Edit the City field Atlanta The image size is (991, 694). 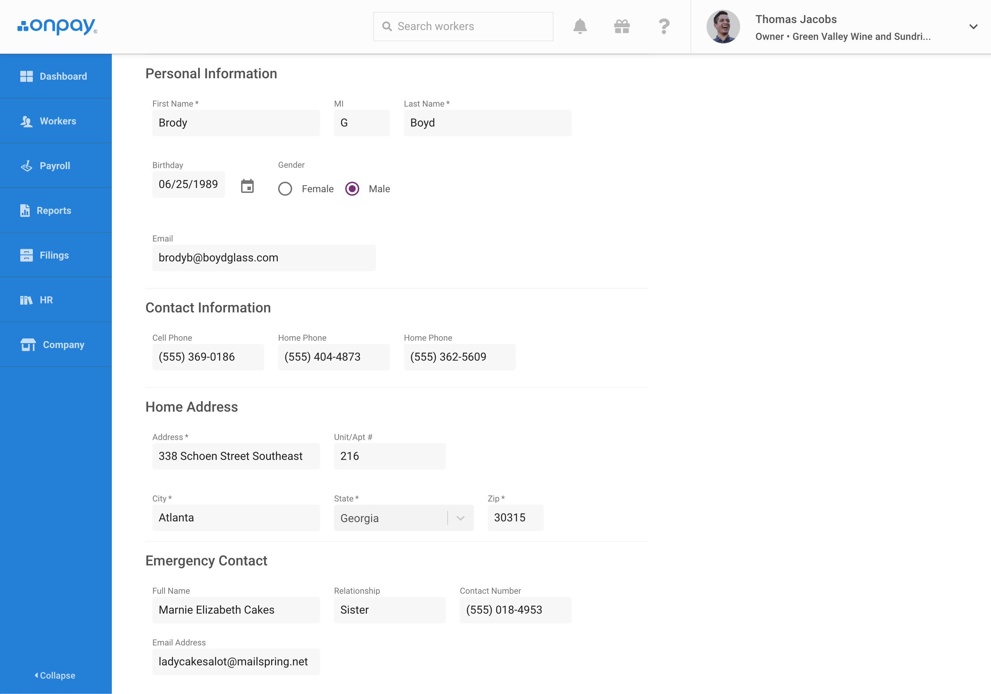(x=236, y=518)
